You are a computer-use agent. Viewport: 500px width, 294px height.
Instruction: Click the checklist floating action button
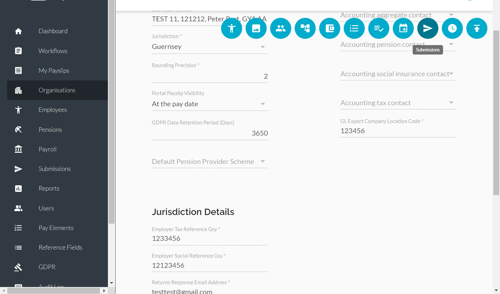pyautogui.click(x=379, y=28)
